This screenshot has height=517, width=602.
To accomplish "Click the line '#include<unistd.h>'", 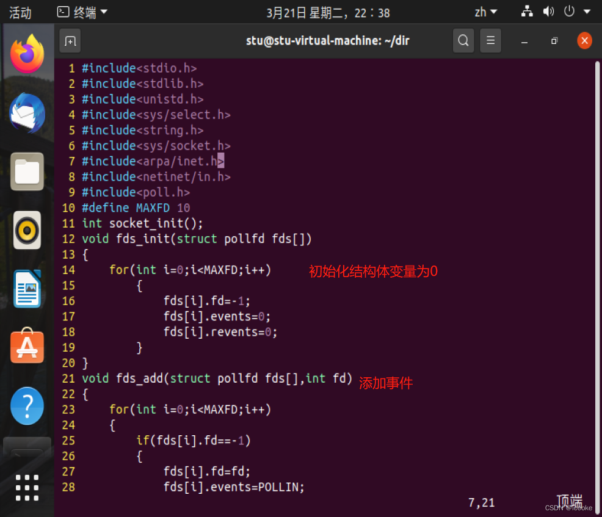I will coord(142,99).
